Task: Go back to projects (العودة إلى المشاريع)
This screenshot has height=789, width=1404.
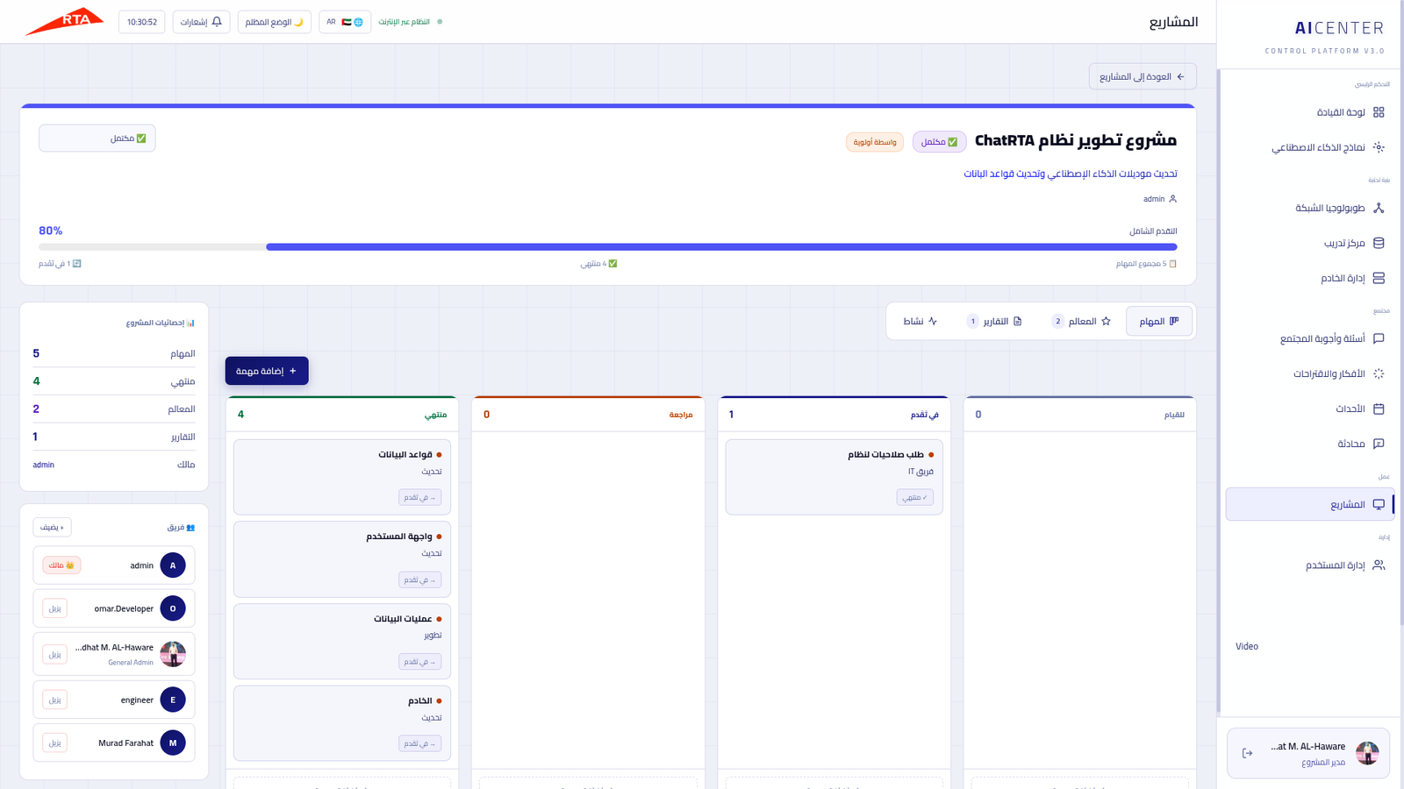Action: pyautogui.click(x=1143, y=77)
